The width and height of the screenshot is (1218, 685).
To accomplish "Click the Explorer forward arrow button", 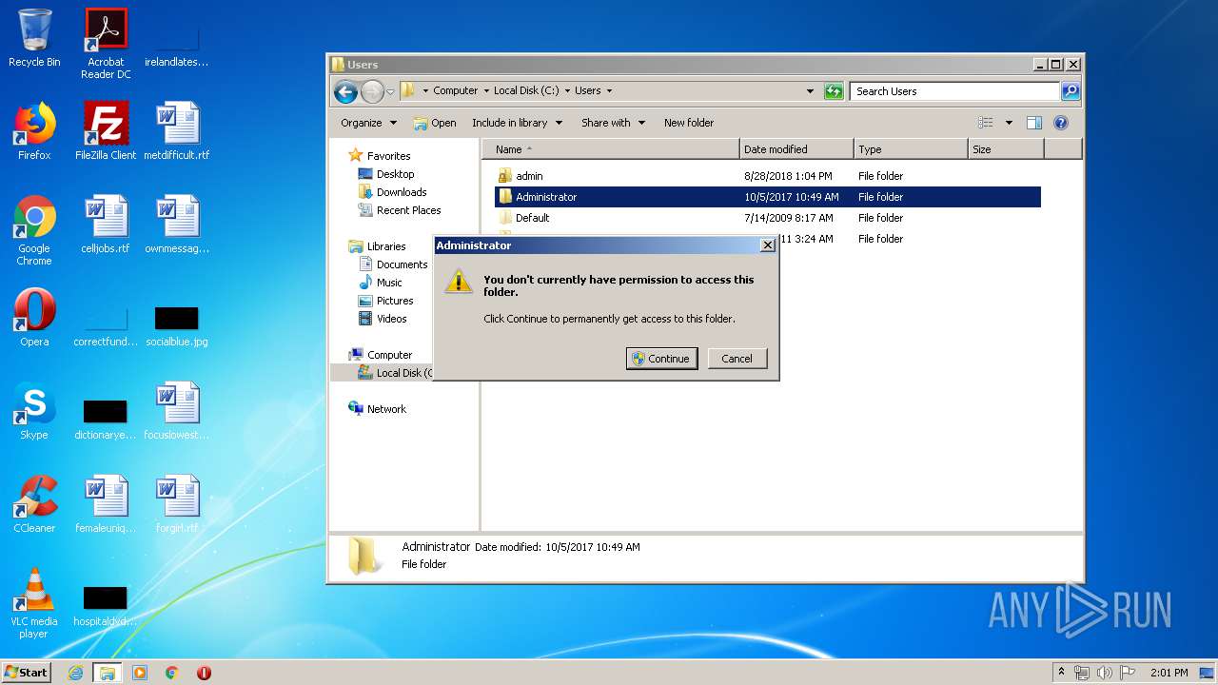I will [x=372, y=91].
